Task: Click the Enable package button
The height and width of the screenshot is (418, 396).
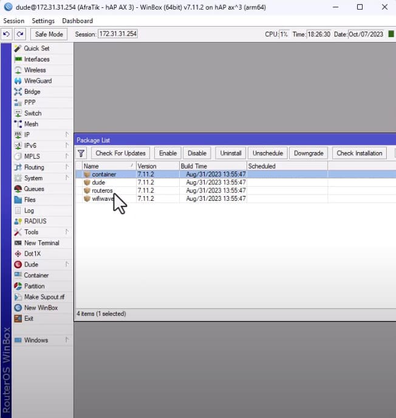Action: 168,153
